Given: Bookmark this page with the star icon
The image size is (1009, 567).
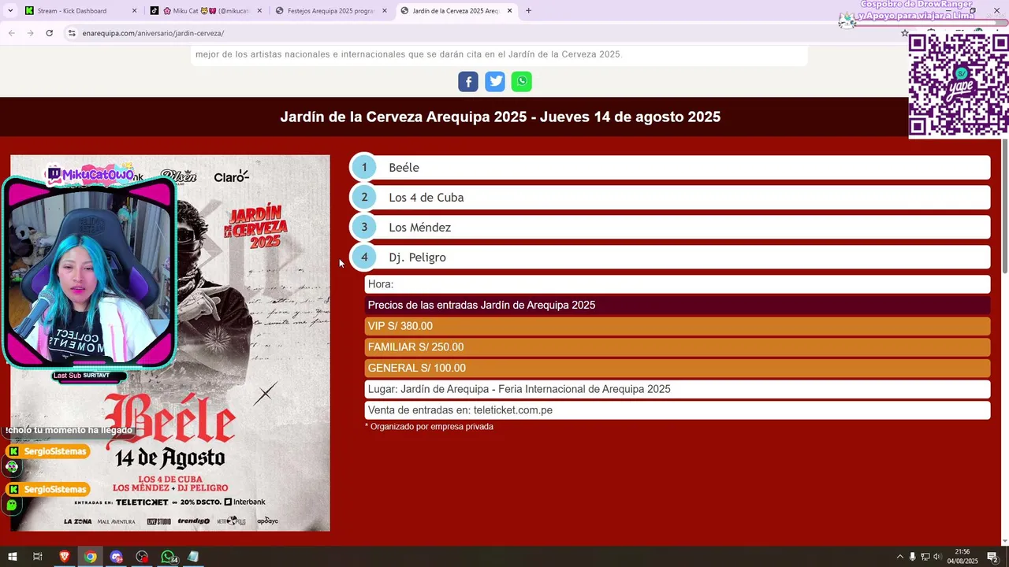Looking at the screenshot, I should (904, 33).
